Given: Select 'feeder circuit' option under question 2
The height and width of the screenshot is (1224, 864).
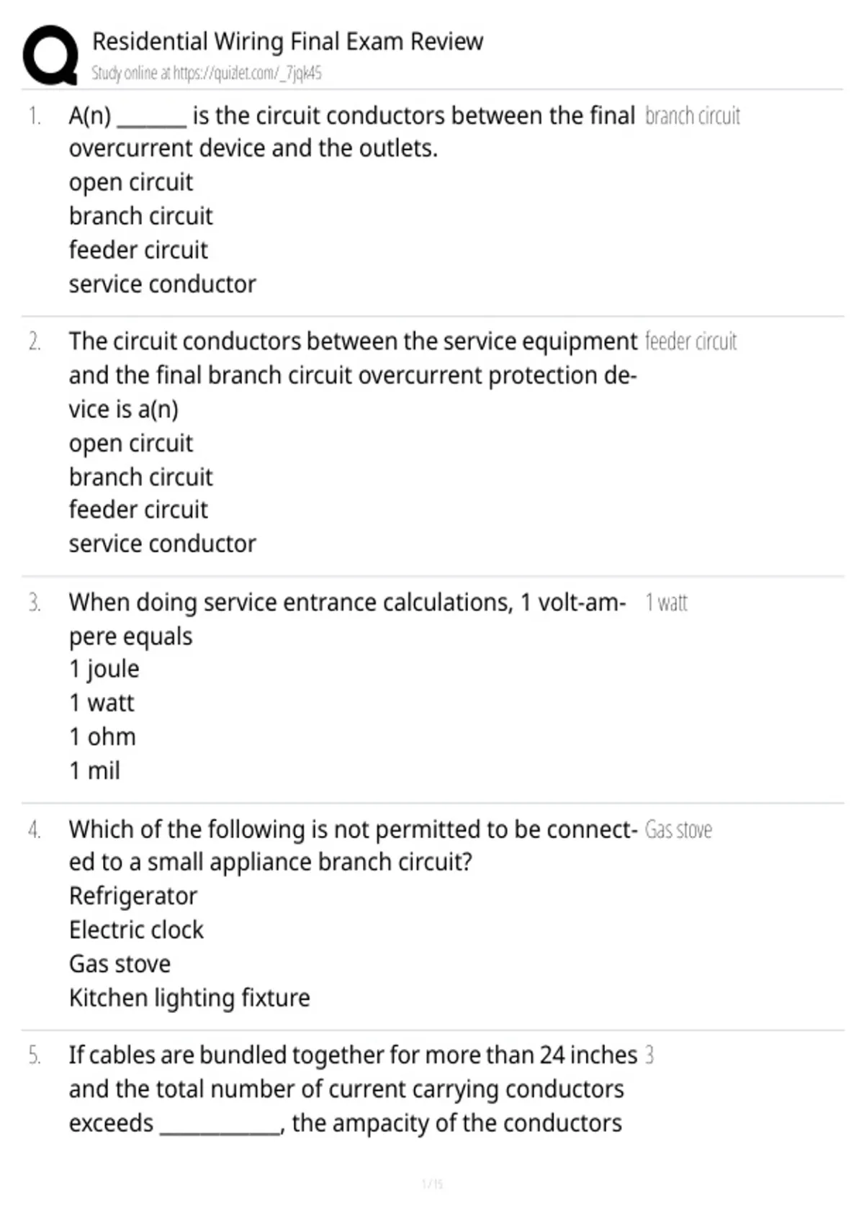Looking at the screenshot, I should pos(138,510).
